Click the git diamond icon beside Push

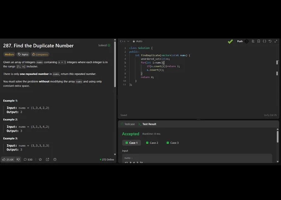coord(247,41)
